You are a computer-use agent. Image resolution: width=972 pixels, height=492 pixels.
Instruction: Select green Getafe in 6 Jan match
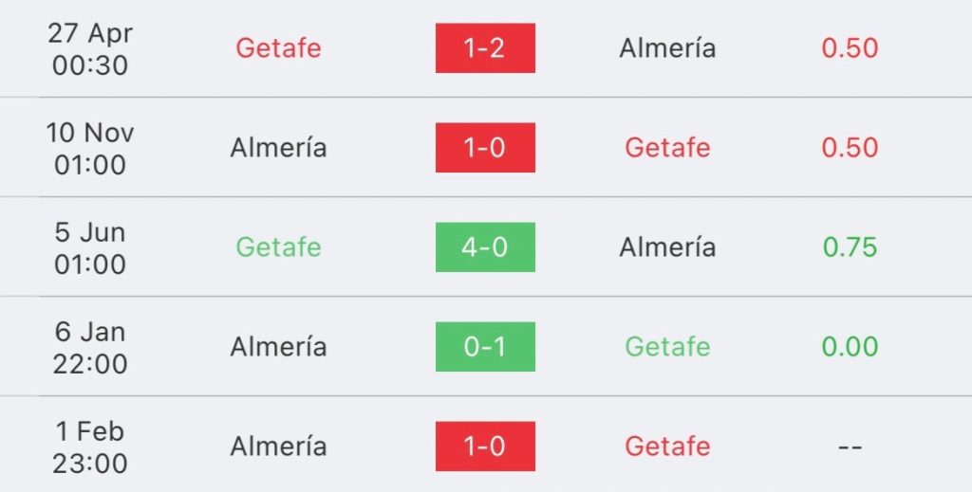tap(667, 347)
